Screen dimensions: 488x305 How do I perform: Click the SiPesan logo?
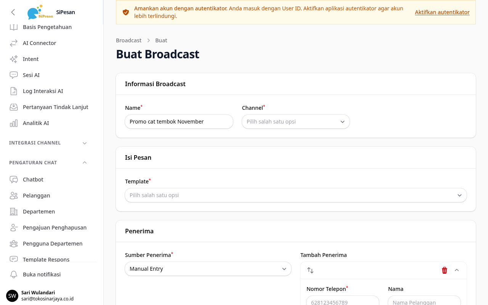tap(40, 12)
